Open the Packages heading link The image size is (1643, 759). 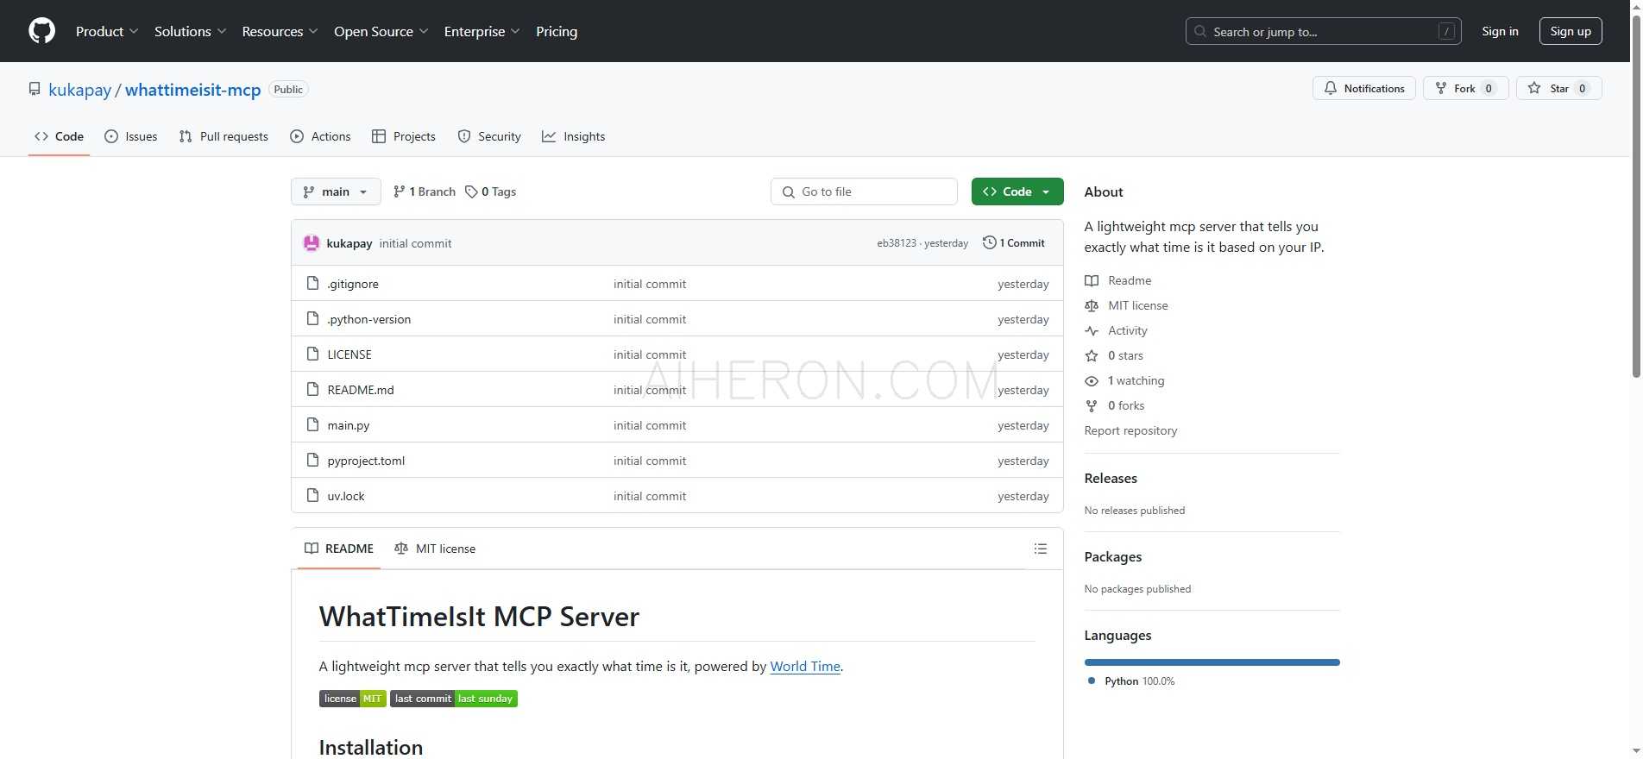(1113, 556)
